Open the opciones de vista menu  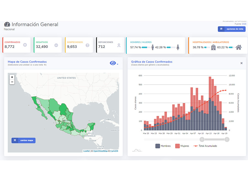231,29
